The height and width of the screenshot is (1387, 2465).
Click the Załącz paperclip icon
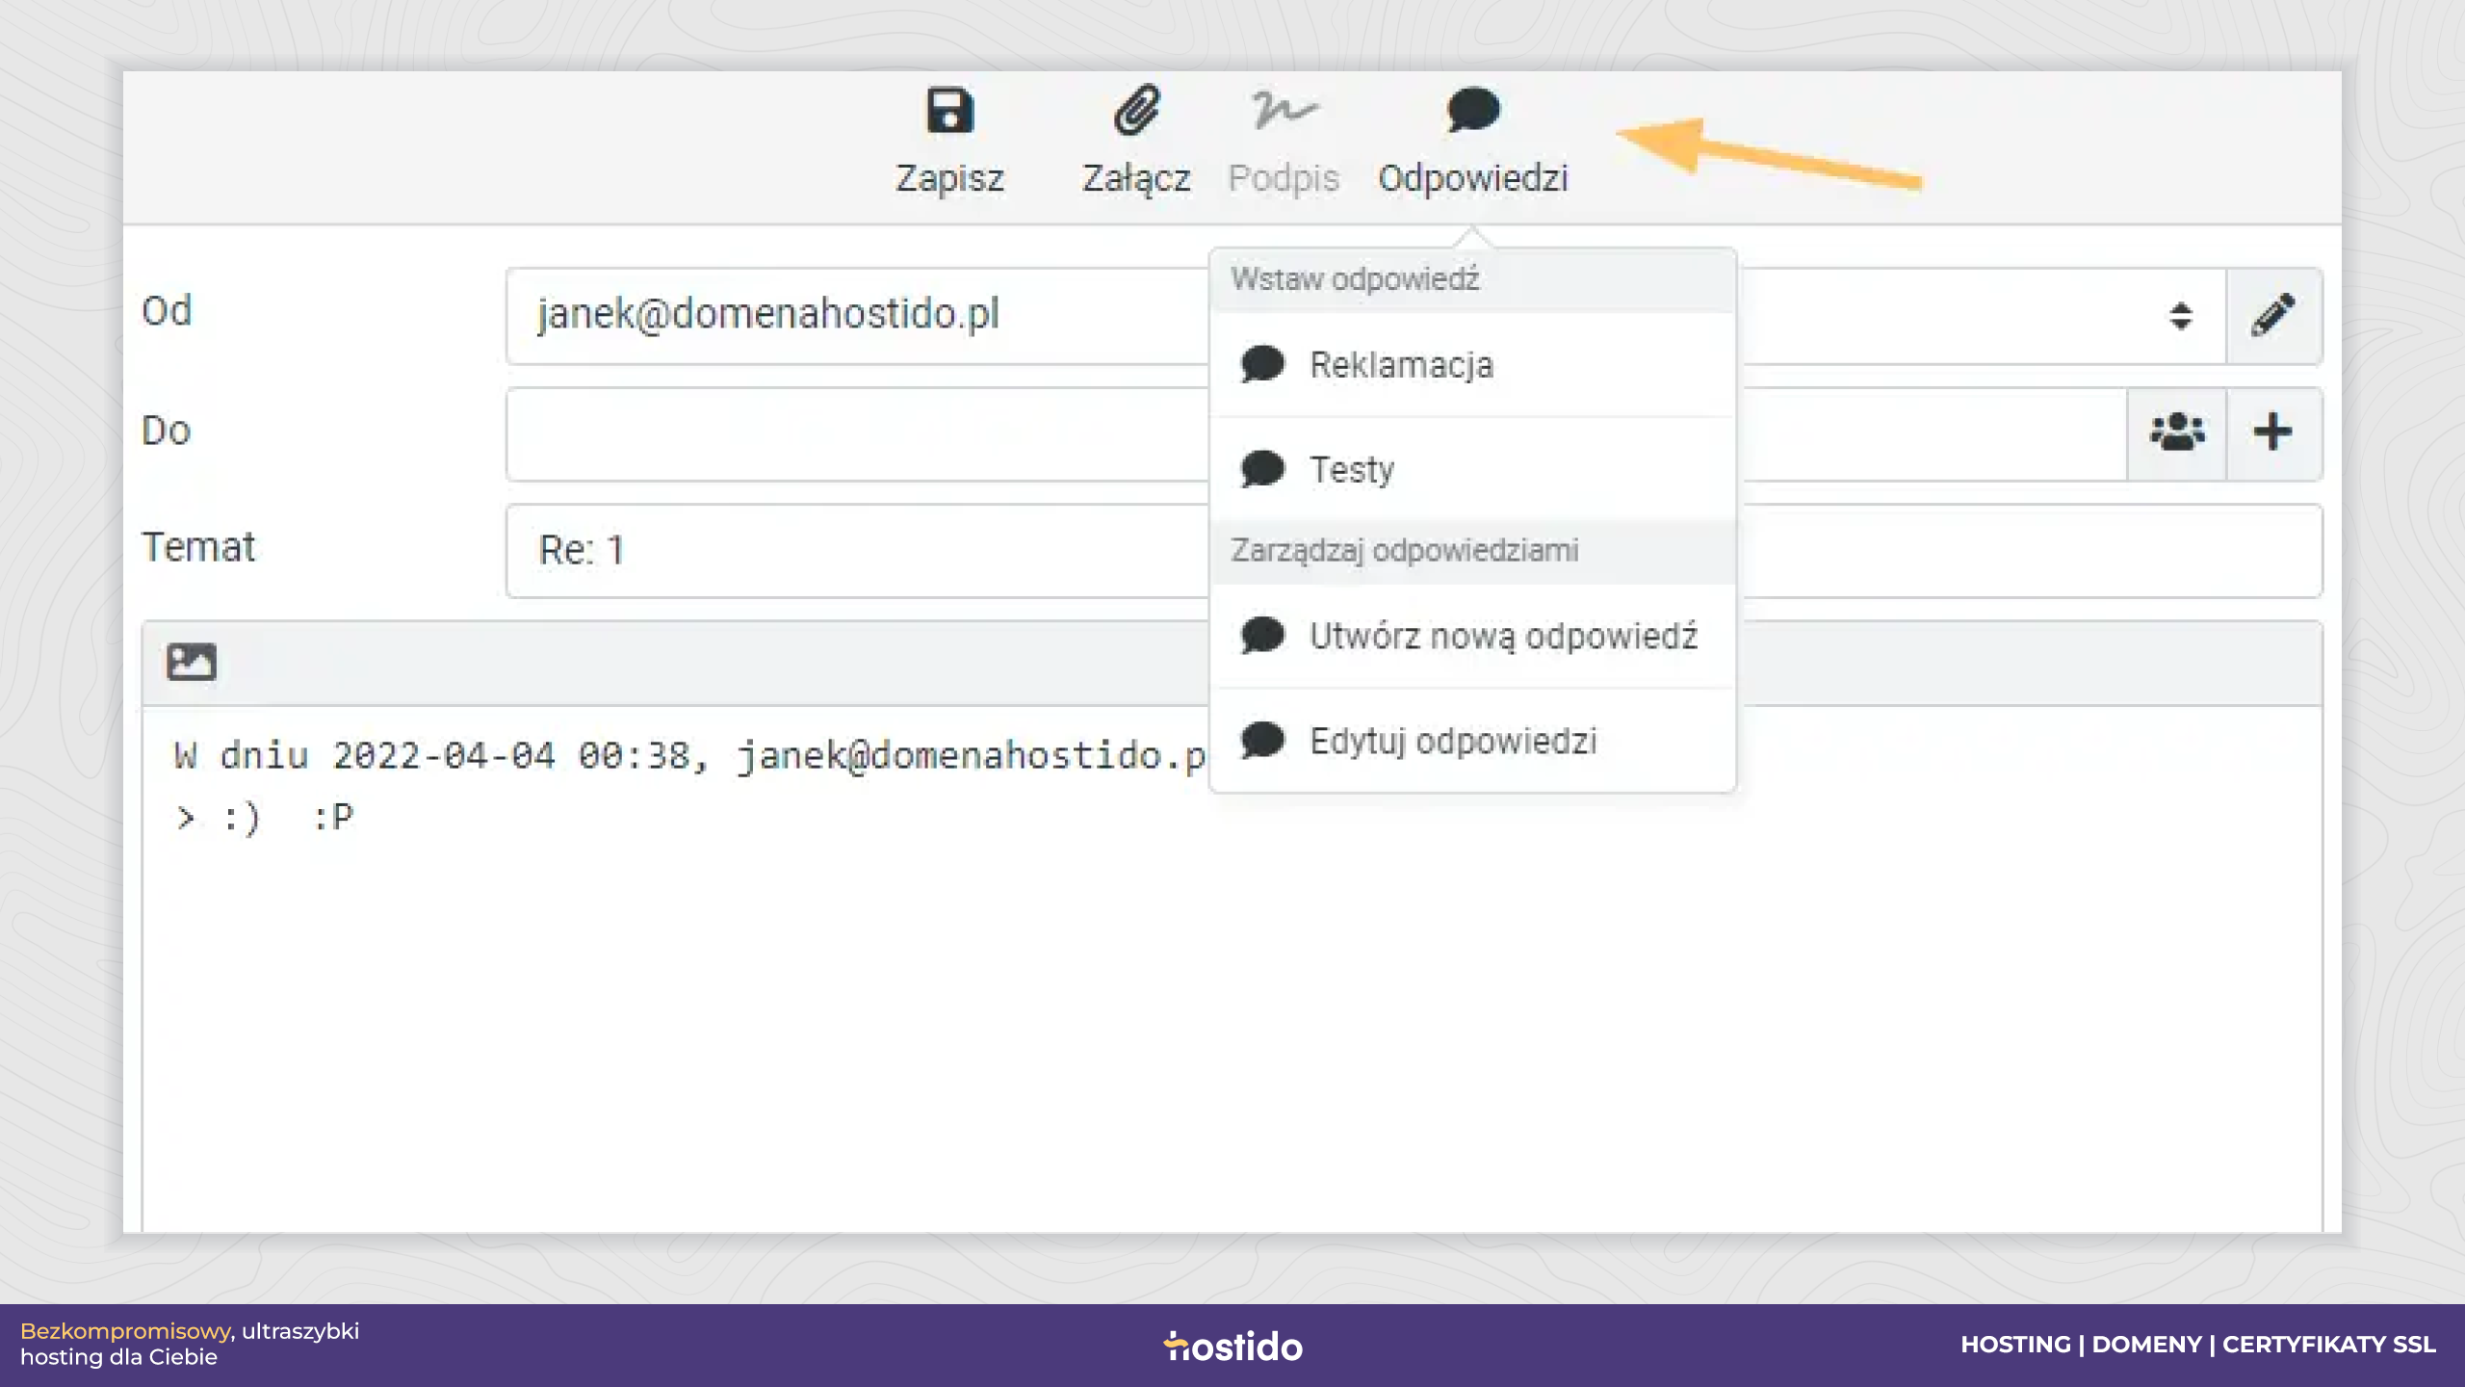[1136, 110]
